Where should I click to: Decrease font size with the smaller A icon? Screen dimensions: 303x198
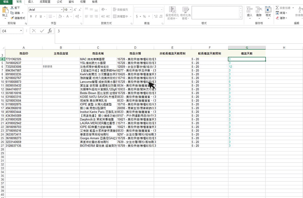(x=80, y=10)
